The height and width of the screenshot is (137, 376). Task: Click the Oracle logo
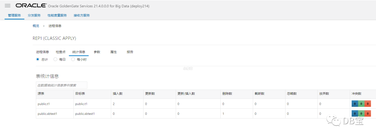point(31,6)
